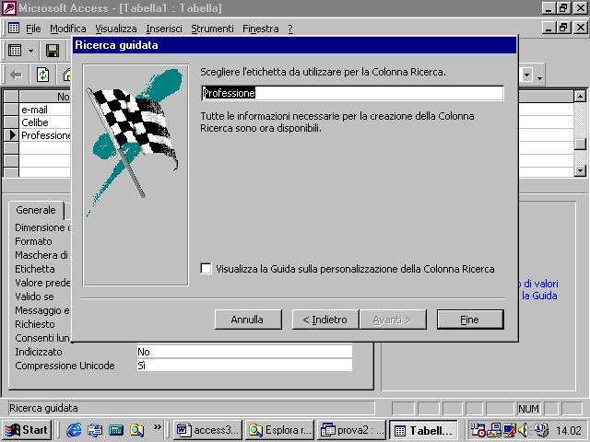Click the 14.02 clock
Image resolution: width=590 pixels, height=442 pixels.
pyautogui.click(x=569, y=430)
